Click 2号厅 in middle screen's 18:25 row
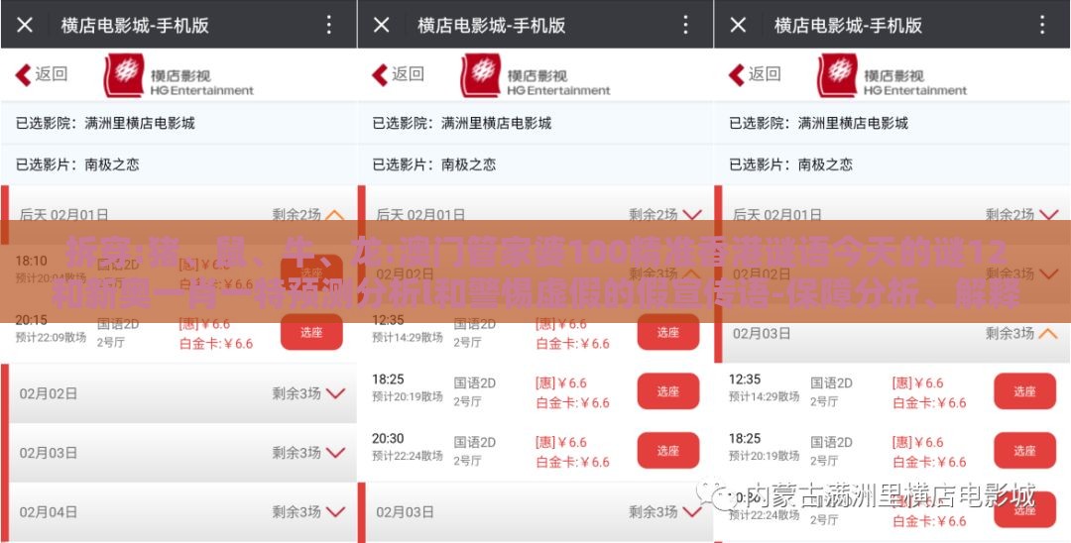This screenshot has width=1071, height=543. 467,401
